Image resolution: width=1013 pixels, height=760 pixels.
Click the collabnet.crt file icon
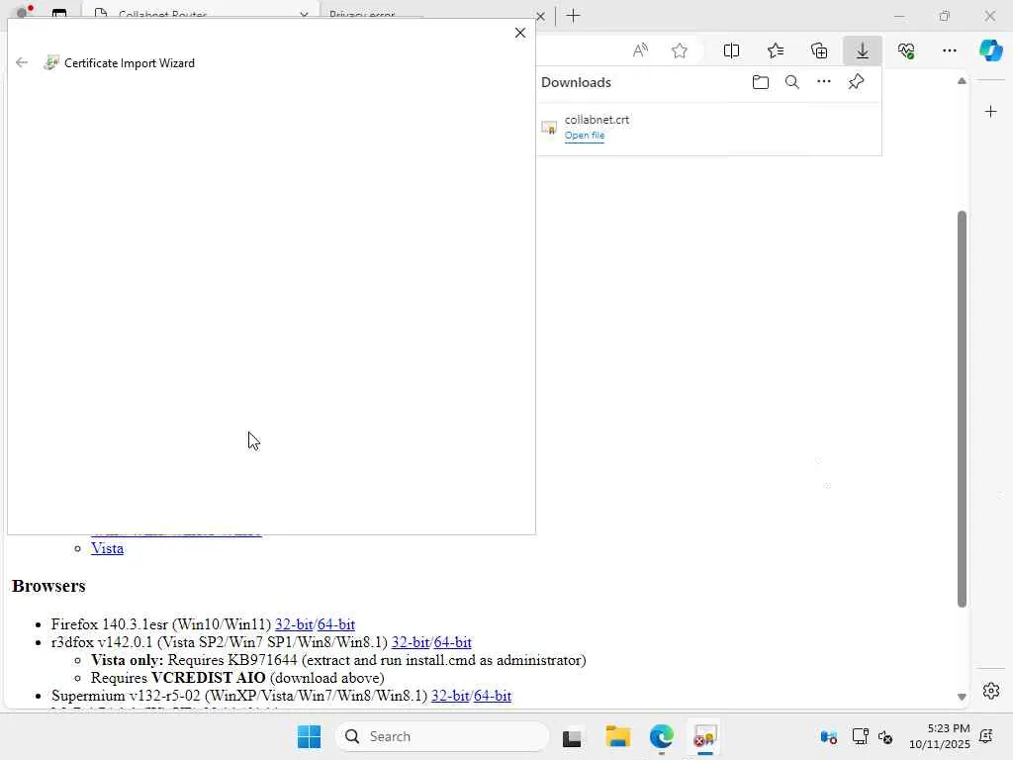[549, 128]
